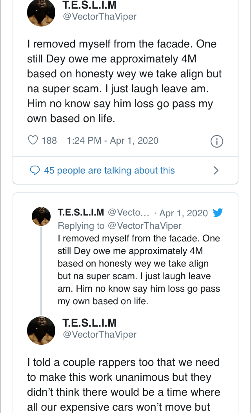The height and width of the screenshot is (413, 251).
Task: Click the small avatar in replied tweet
Action: tap(41, 216)
